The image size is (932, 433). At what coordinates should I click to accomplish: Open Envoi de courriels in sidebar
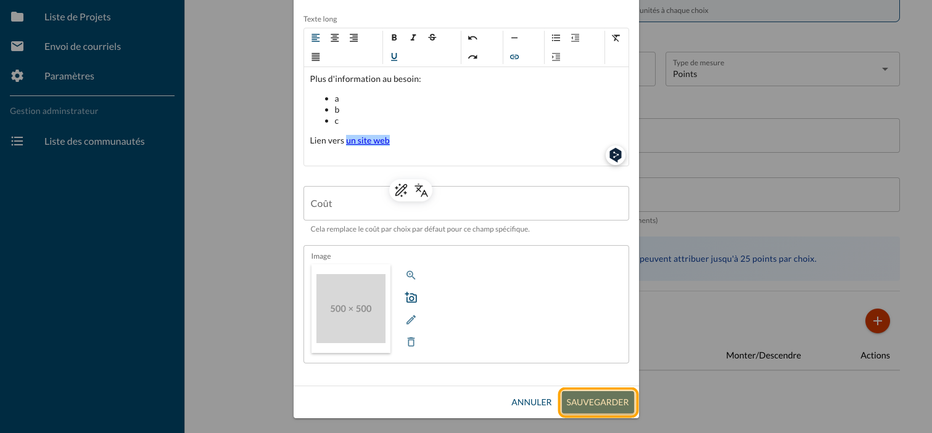tap(82, 46)
